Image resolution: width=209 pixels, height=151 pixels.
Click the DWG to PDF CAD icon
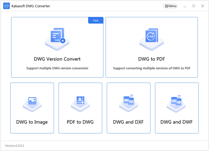tap(152, 39)
